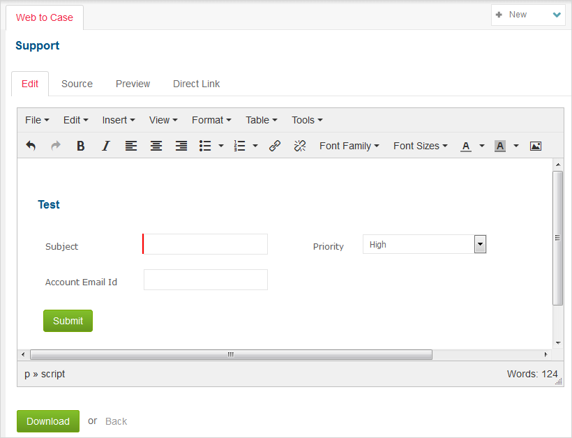Screen dimensions: 572x438
Task: Toggle italic formatting
Action: pyautogui.click(x=106, y=146)
